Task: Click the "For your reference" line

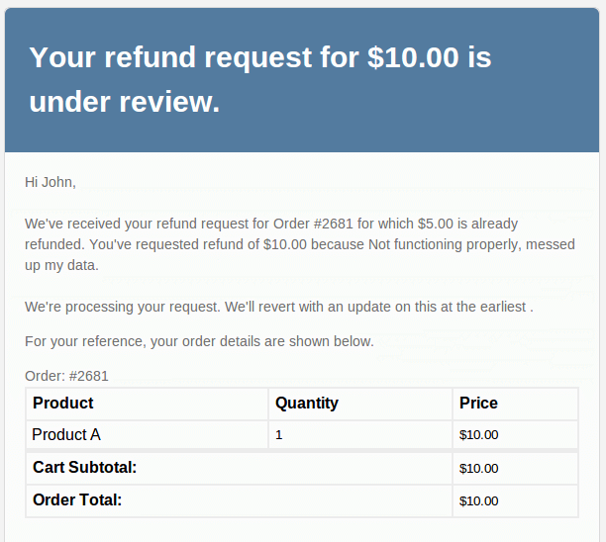Action: click(199, 341)
